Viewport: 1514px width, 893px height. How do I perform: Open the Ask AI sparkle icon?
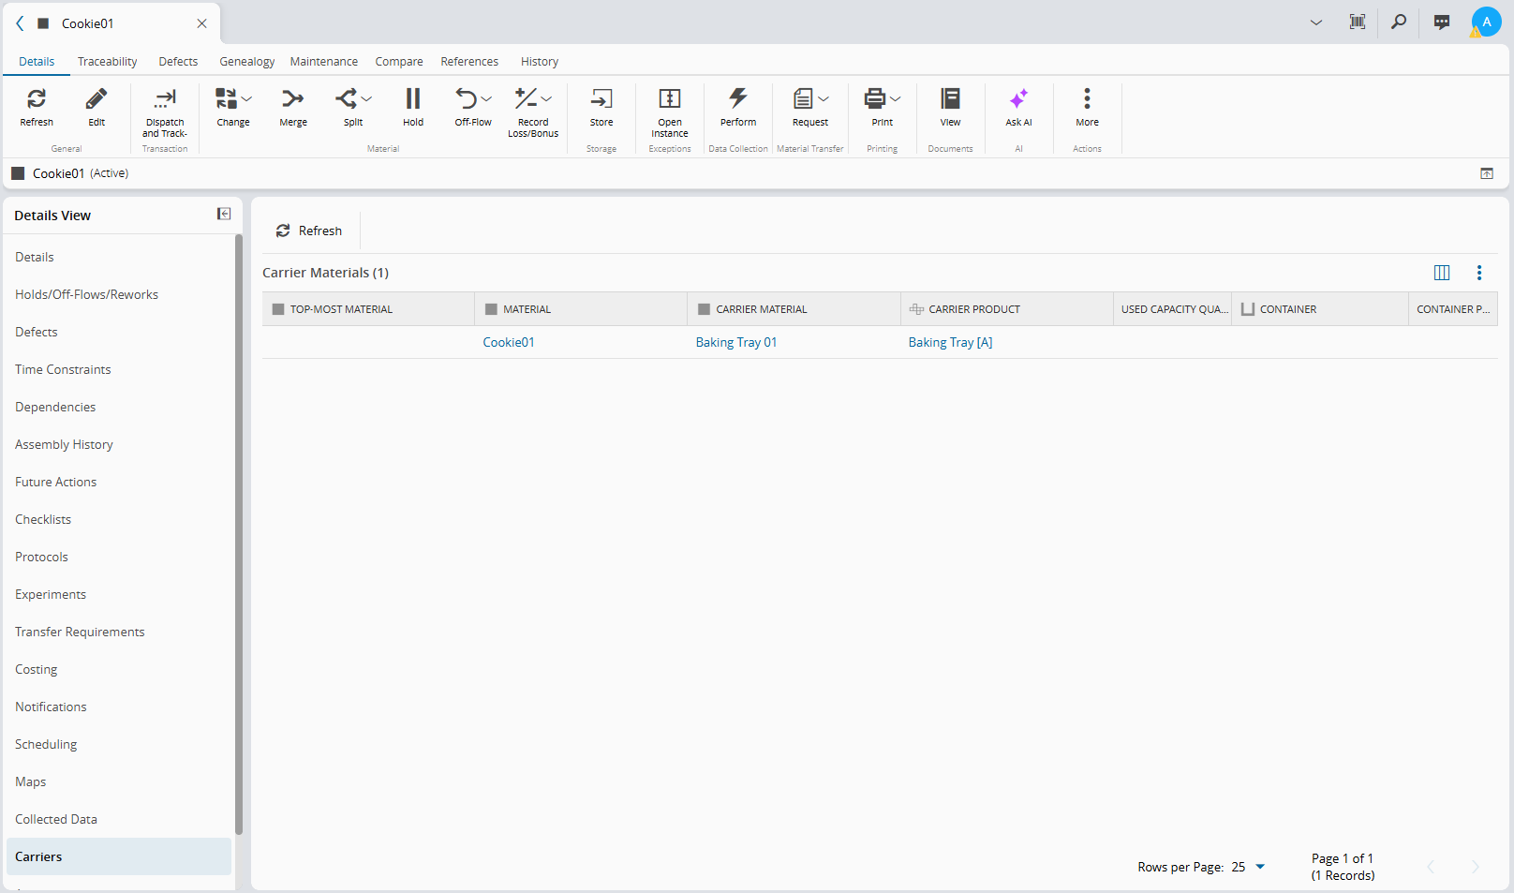[x=1018, y=98]
